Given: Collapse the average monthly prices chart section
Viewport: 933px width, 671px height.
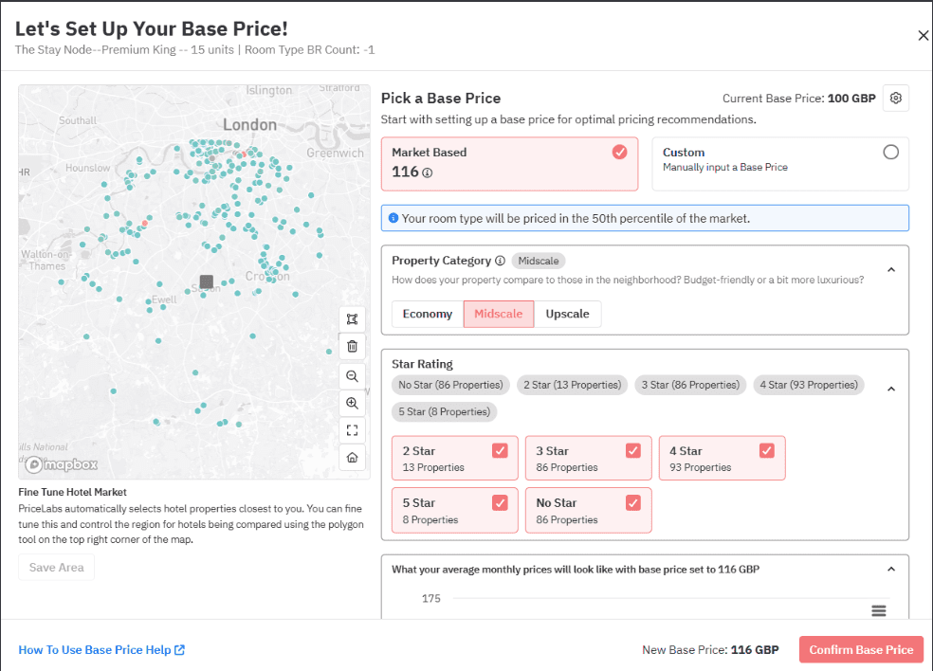Looking at the screenshot, I should (x=890, y=569).
